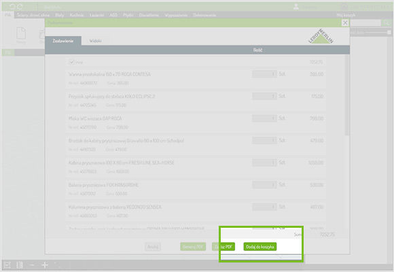Click the undo arrow icon in the title bar

(x=12, y=7)
